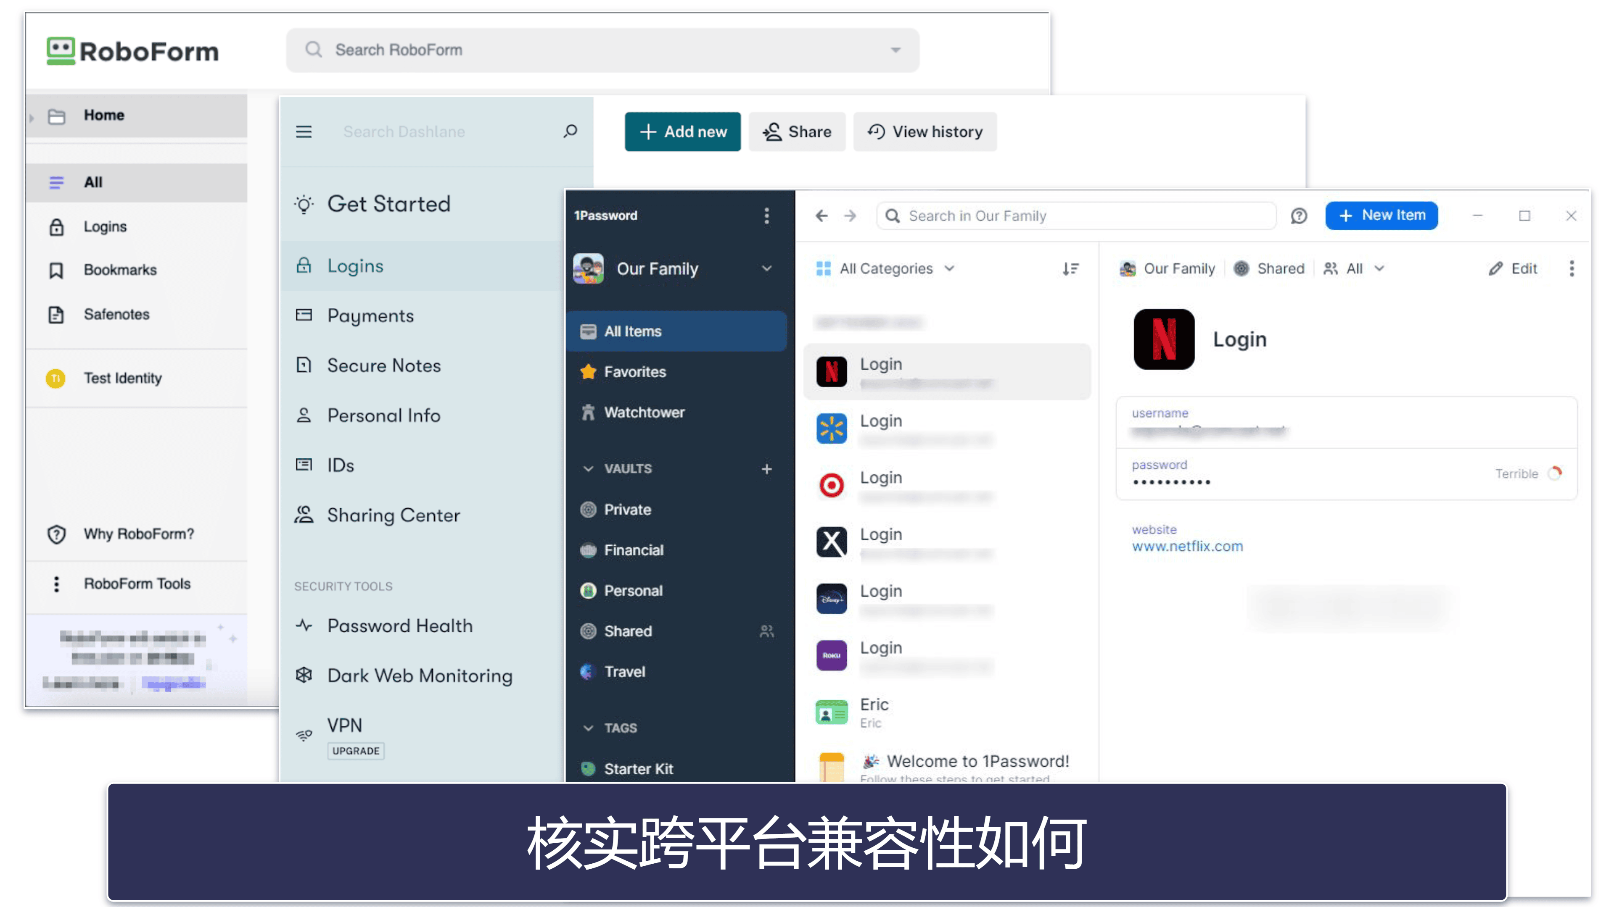Screen dimensions: 1614x907
Task: Click the VPN Upgrade badge
Action: pos(355,751)
